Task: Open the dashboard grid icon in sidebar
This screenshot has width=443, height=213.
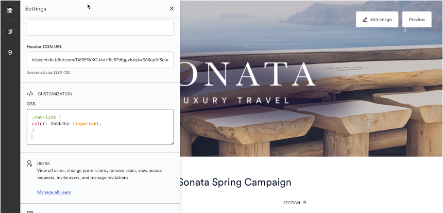Action: [10, 10]
